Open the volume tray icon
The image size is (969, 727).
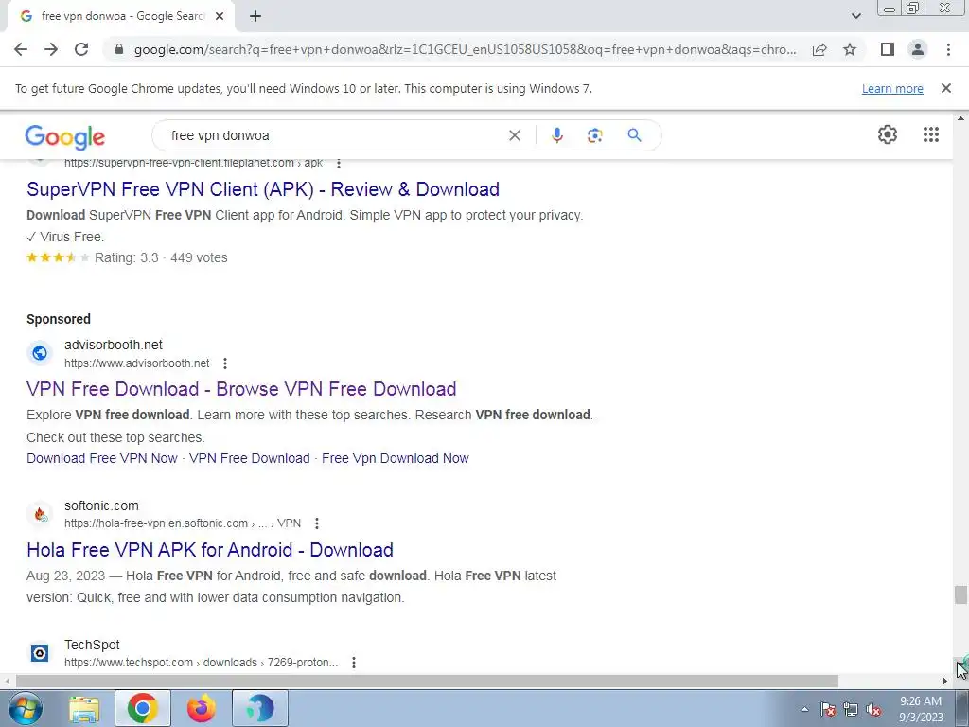[x=873, y=709]
